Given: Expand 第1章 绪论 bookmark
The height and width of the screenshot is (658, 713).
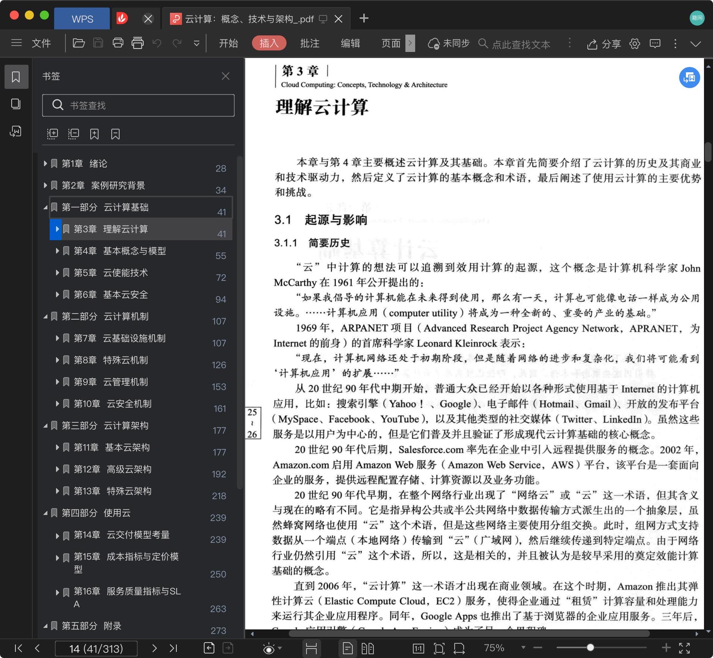Looking at the screenshot, I should tap(46, 163).
